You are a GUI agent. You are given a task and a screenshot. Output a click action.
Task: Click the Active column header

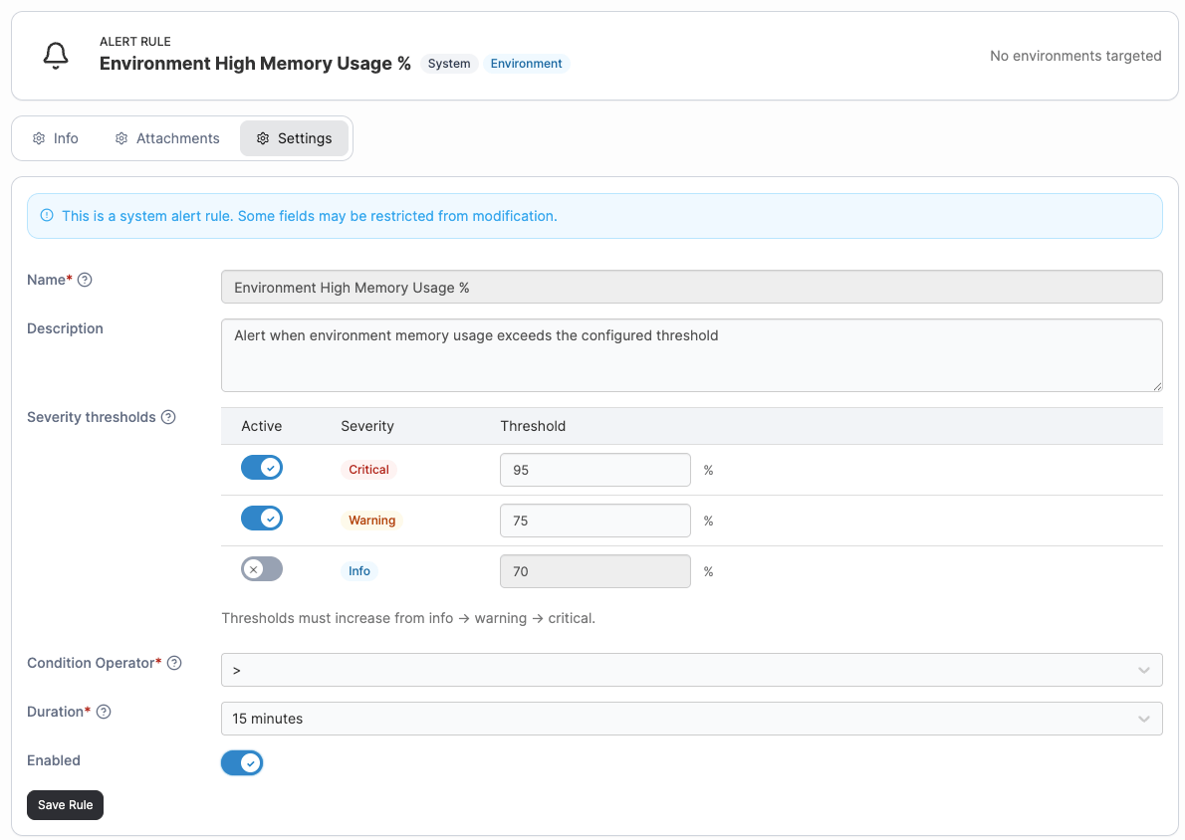pyautogui.click(x=262, y=426)
